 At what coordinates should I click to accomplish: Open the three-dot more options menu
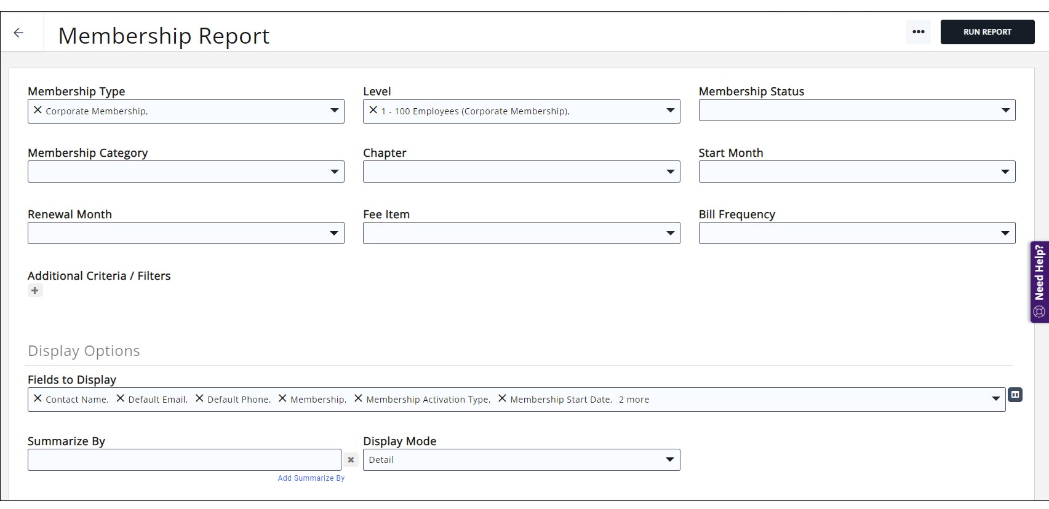pos(918,32)
